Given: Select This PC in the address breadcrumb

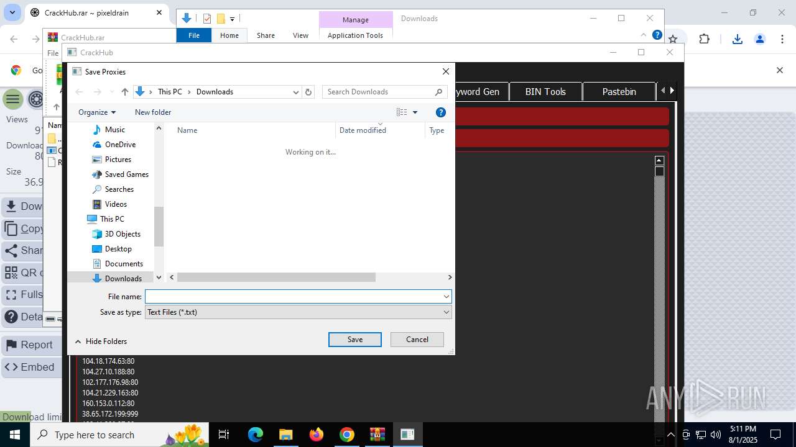Looking at the screenshot, I should click(x=170, y=92).
